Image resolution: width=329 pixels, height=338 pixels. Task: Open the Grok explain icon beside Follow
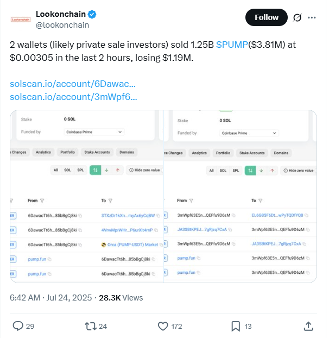click(x=297, y=17)
